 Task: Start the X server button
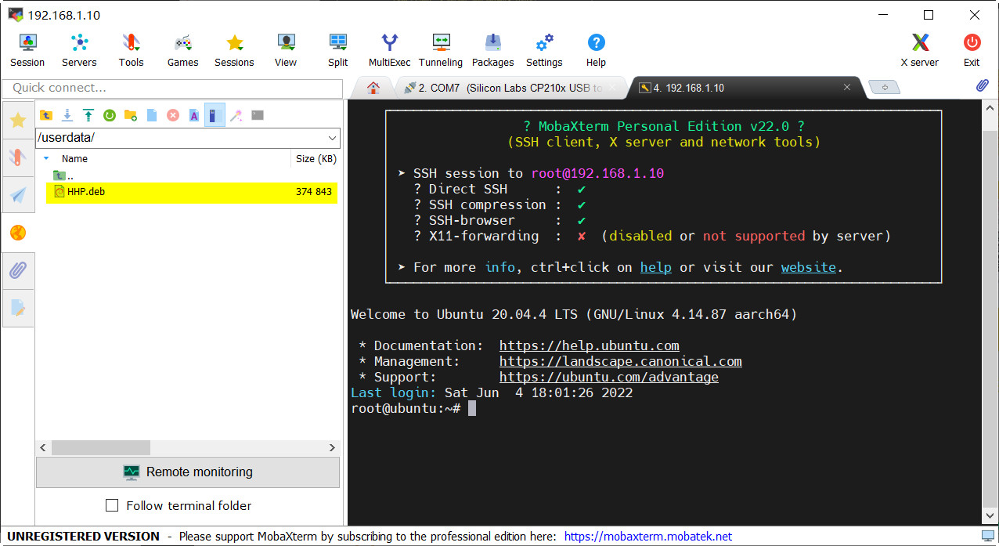pyautogui.click(x=920, y=51)
